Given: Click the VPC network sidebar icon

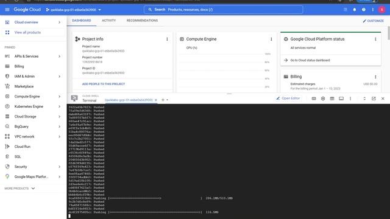Looking at the screenshot, I should tap(7, 136).
